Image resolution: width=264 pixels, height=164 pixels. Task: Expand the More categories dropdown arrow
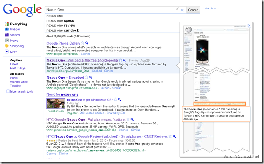(x=7, y=52)
